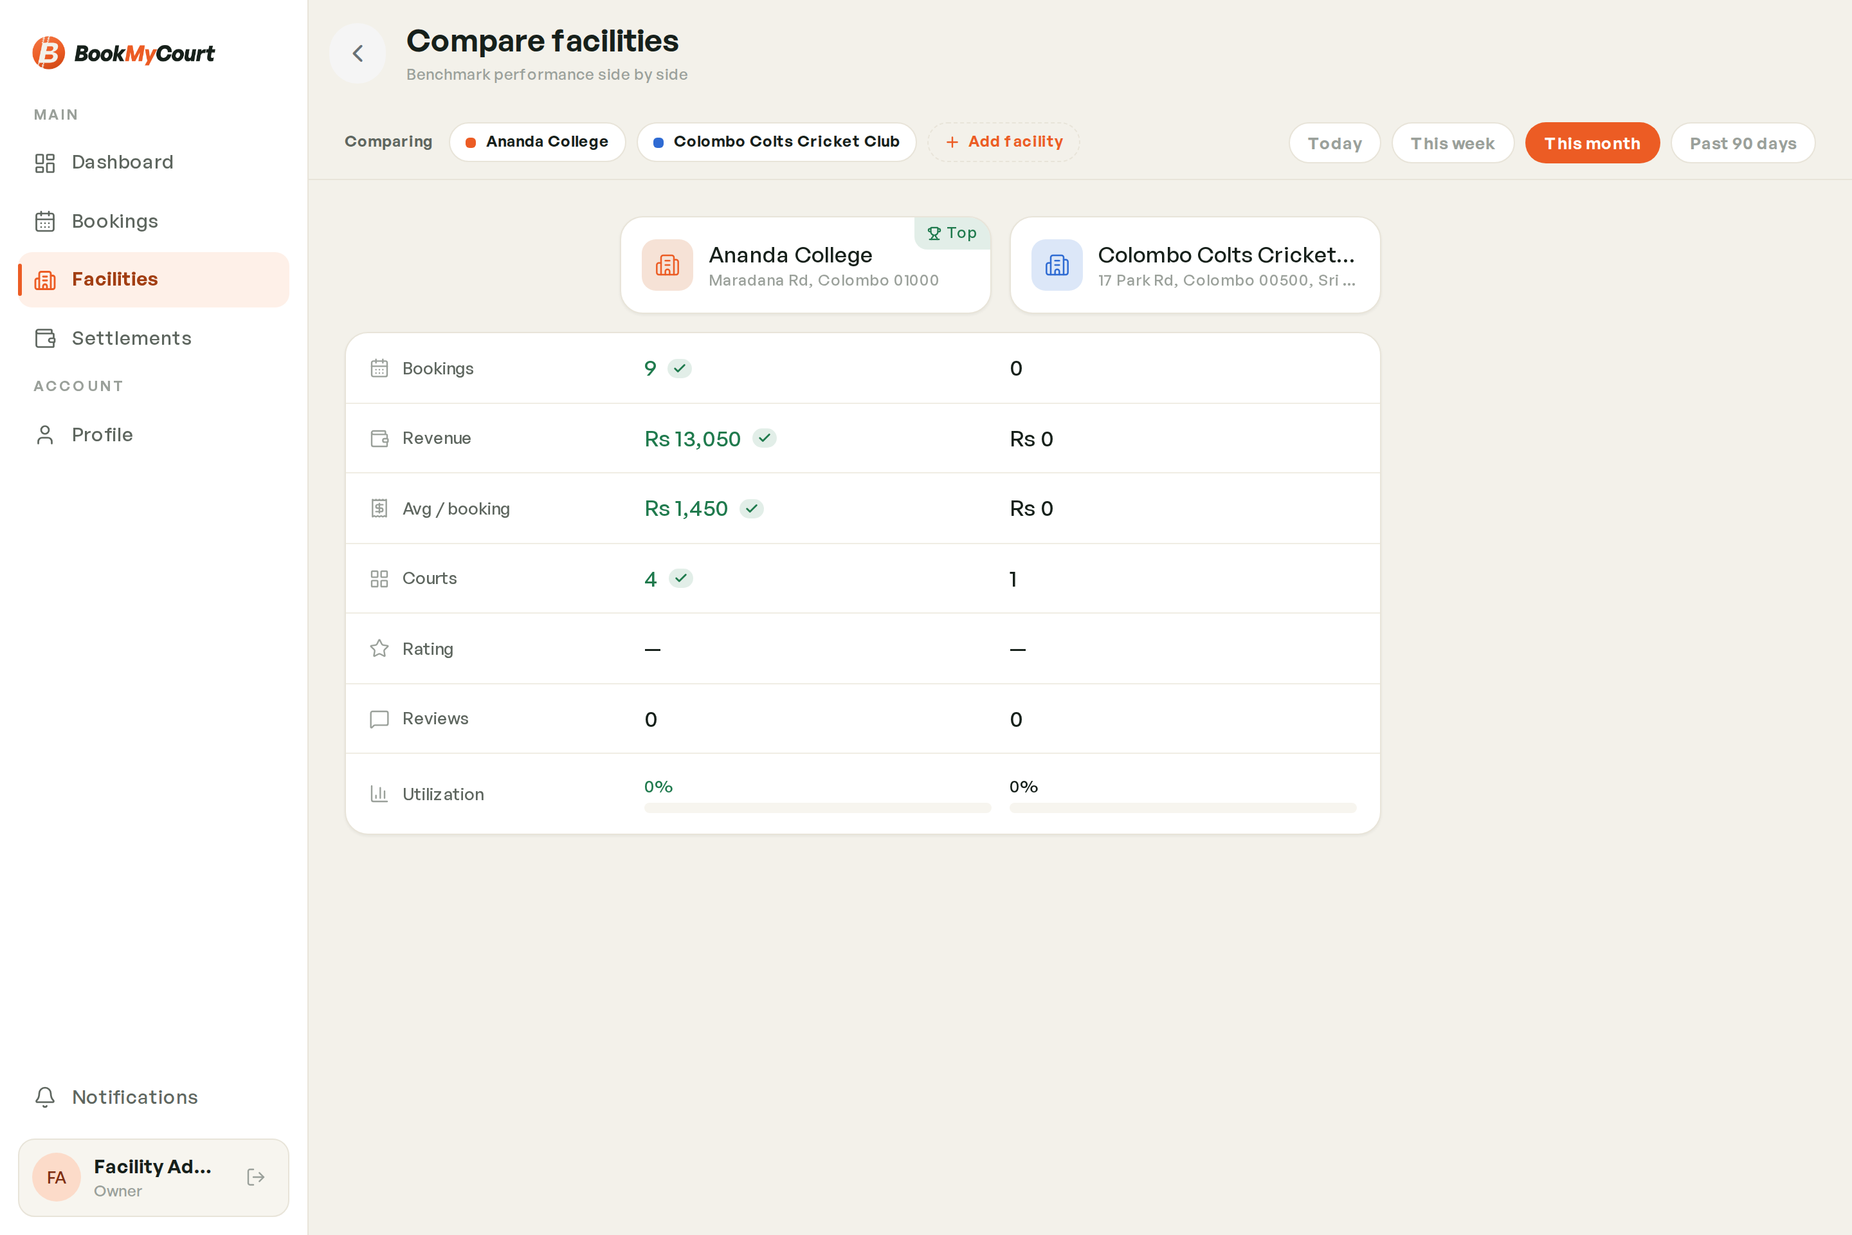This screenshot has height=1235, width=1852.
Task: Select the Facilities menu item
Action: 154,280
